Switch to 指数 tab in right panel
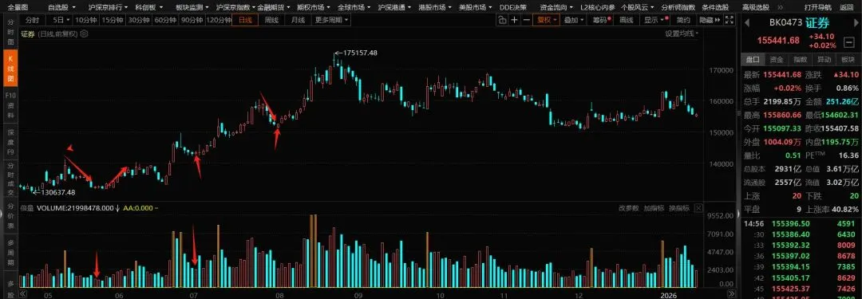 801,59
